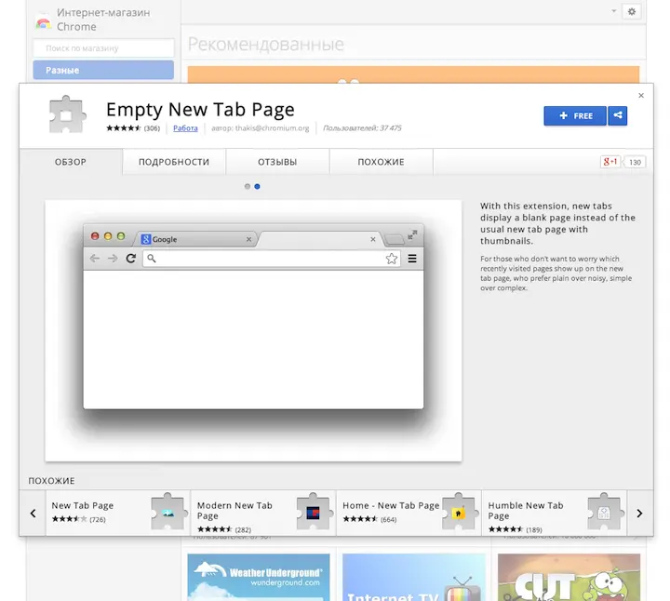Open the settings gear in store header

pyautogui.click(x=632, y=11)
